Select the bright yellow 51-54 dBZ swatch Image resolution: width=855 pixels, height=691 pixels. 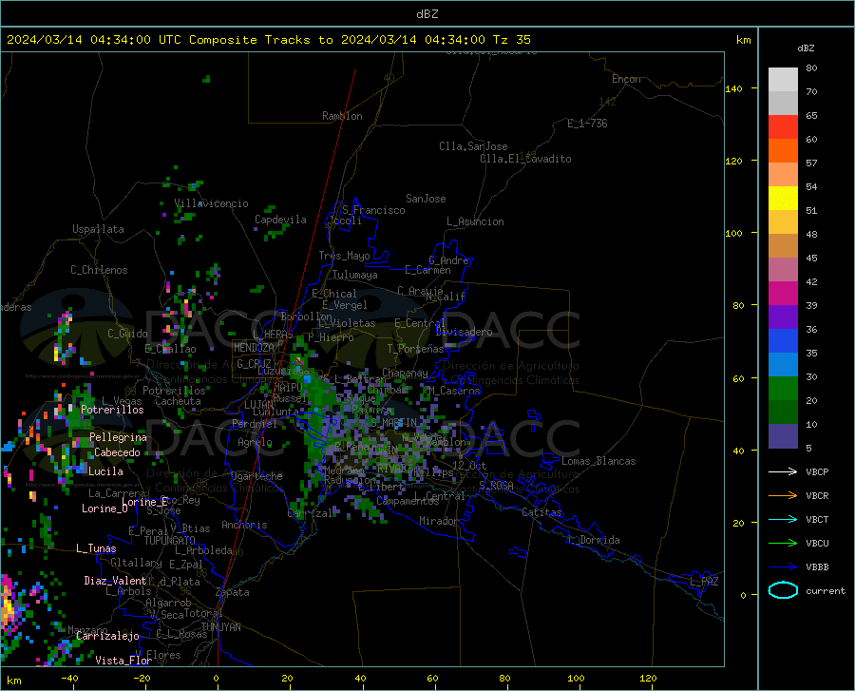(x=783, y=199)
